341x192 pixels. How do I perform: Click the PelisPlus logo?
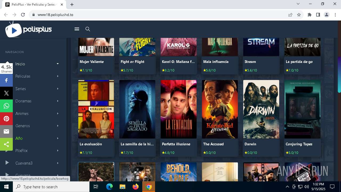coord(29,29)
